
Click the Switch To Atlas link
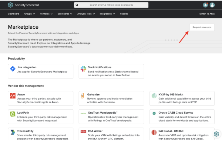pyautogui.click(x=207, y=14)
